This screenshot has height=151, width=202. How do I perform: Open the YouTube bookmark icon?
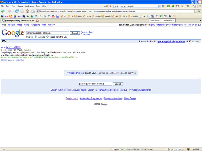coord(53,16)
